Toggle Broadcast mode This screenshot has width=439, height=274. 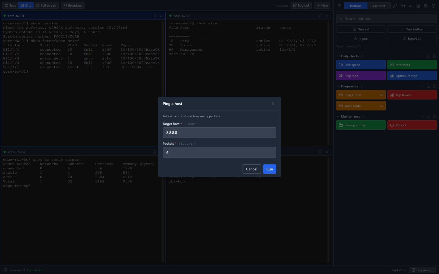(x=73, y=5)
